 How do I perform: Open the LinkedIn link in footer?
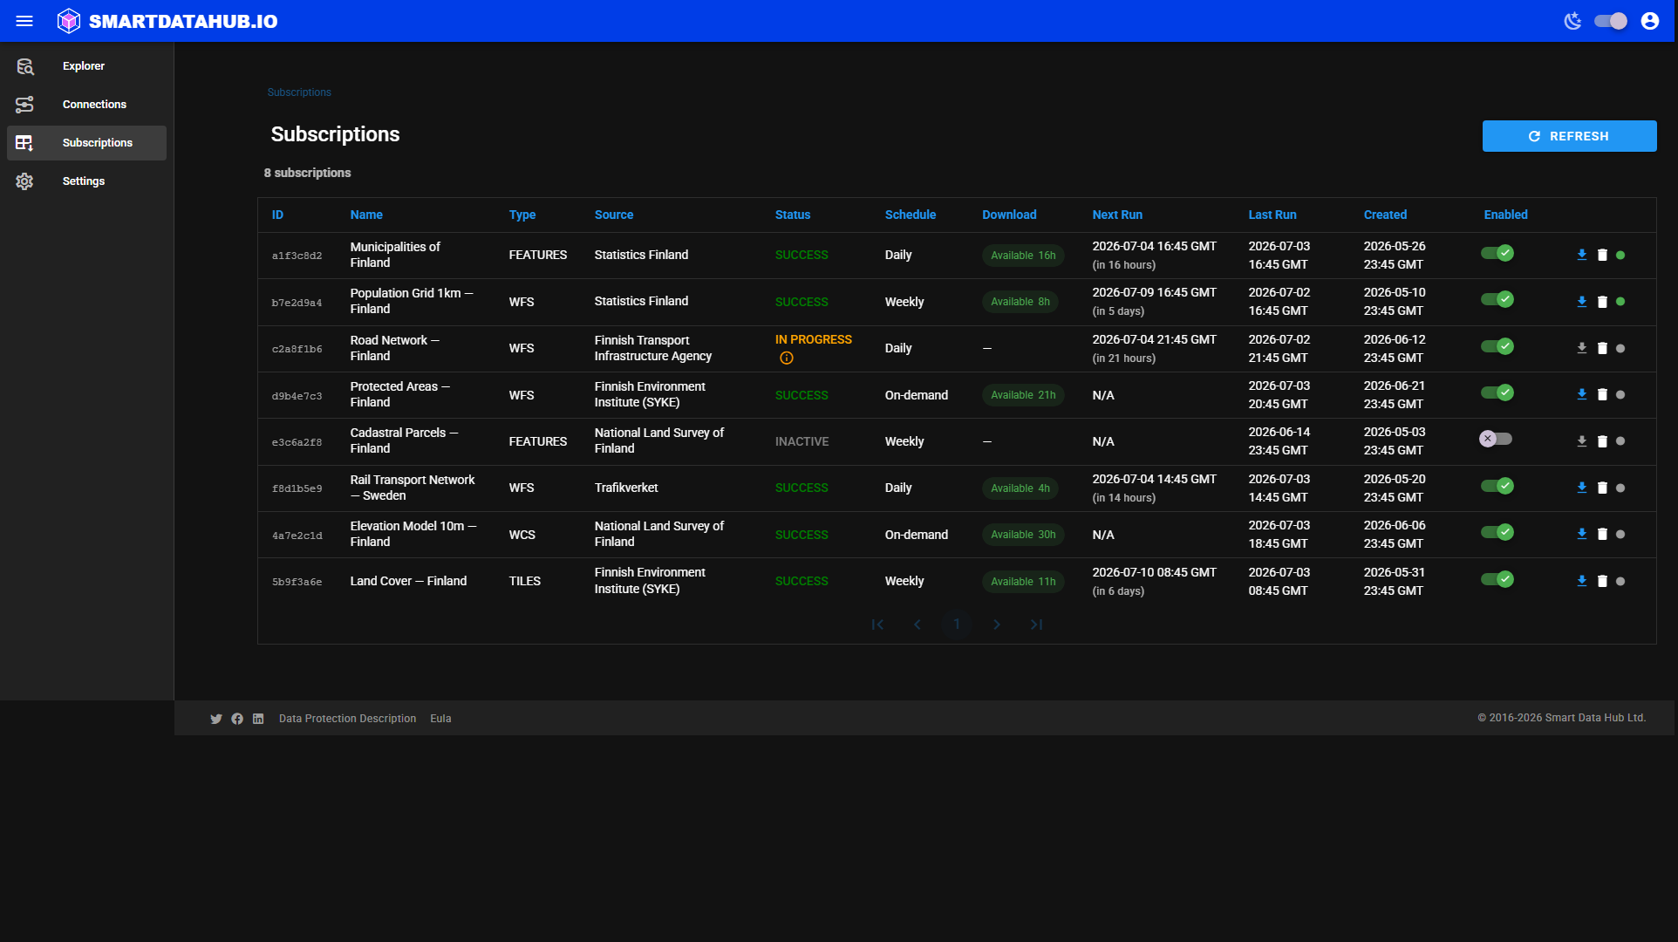tap(258, 719)
